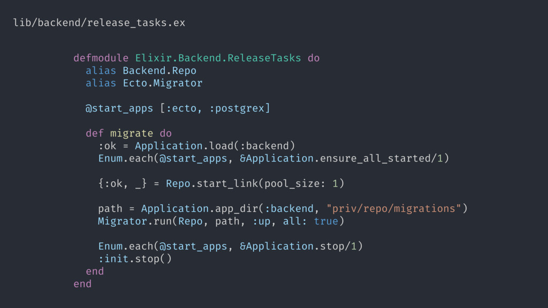This screenshot has width=548, height=308.
Task: Click the inner end keyword closing migrate
Action: [x=95, y=271]
